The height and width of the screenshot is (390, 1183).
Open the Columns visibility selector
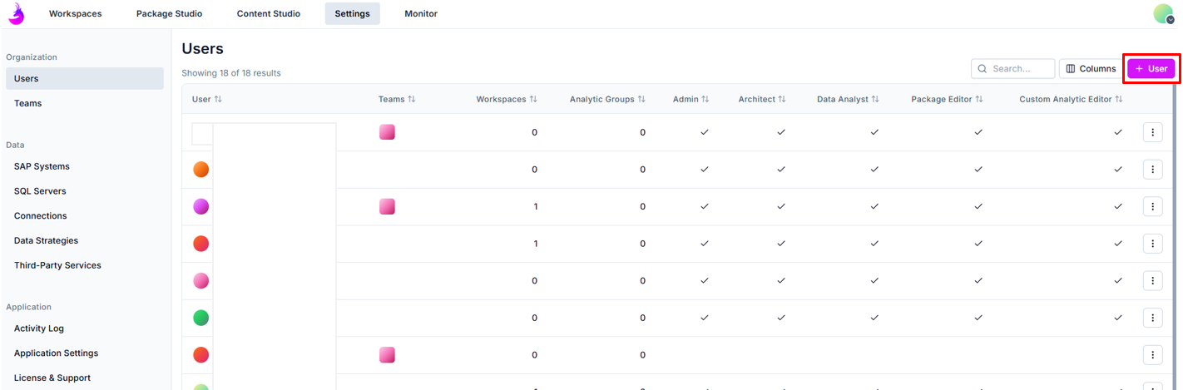(1091, 69)
